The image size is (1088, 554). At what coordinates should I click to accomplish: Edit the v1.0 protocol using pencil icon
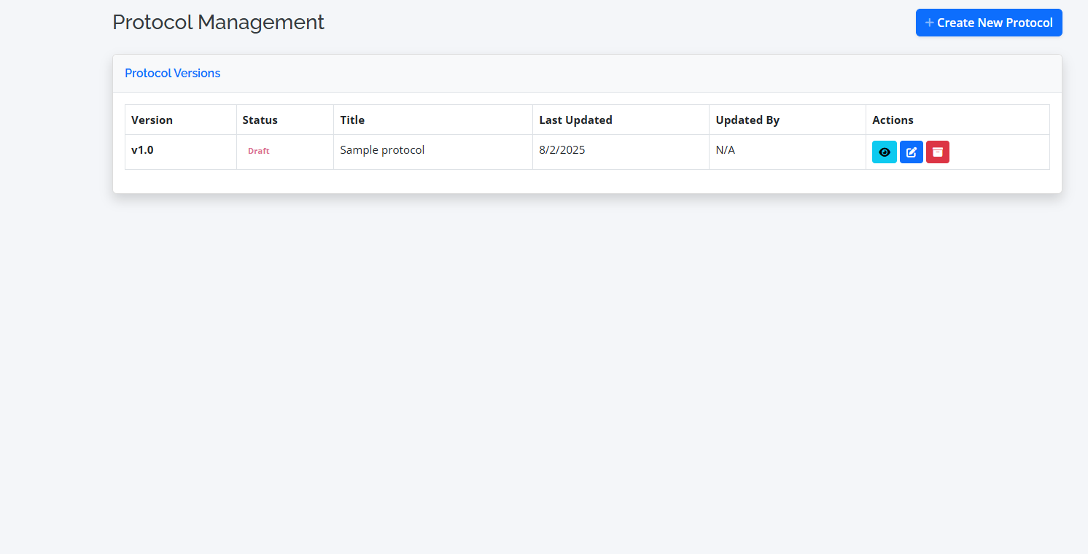(911, 152)
